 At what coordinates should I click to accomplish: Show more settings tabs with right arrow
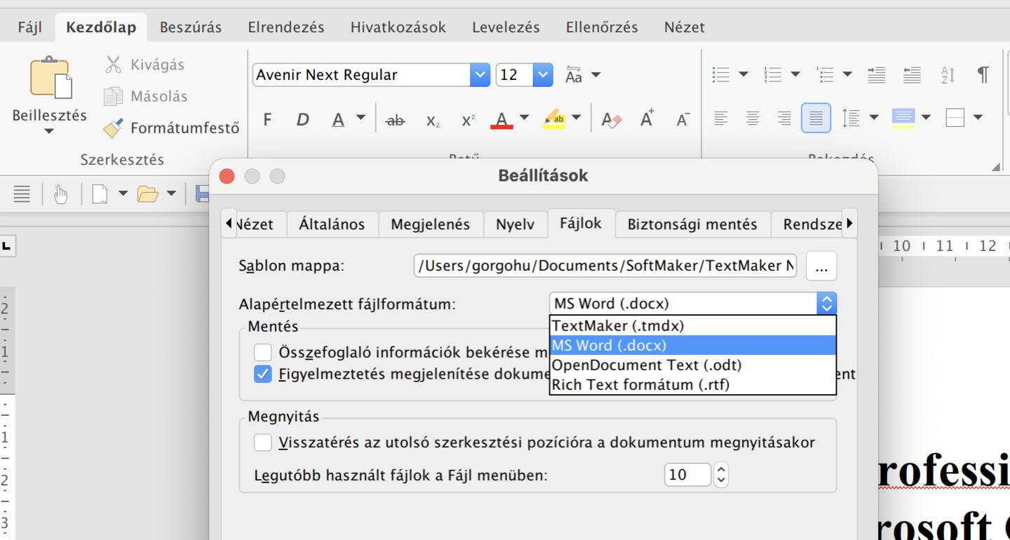tap(849, 224)
